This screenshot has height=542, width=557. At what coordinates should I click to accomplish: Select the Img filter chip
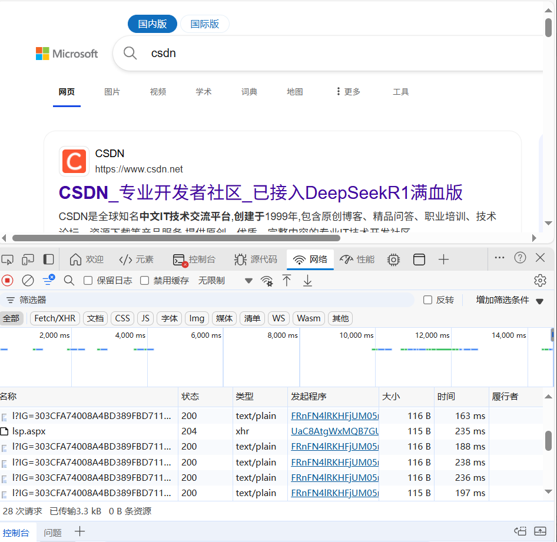point(197,318)
